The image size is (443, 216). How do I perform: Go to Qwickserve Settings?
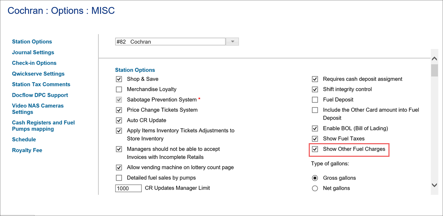click(x=38, y=74)
